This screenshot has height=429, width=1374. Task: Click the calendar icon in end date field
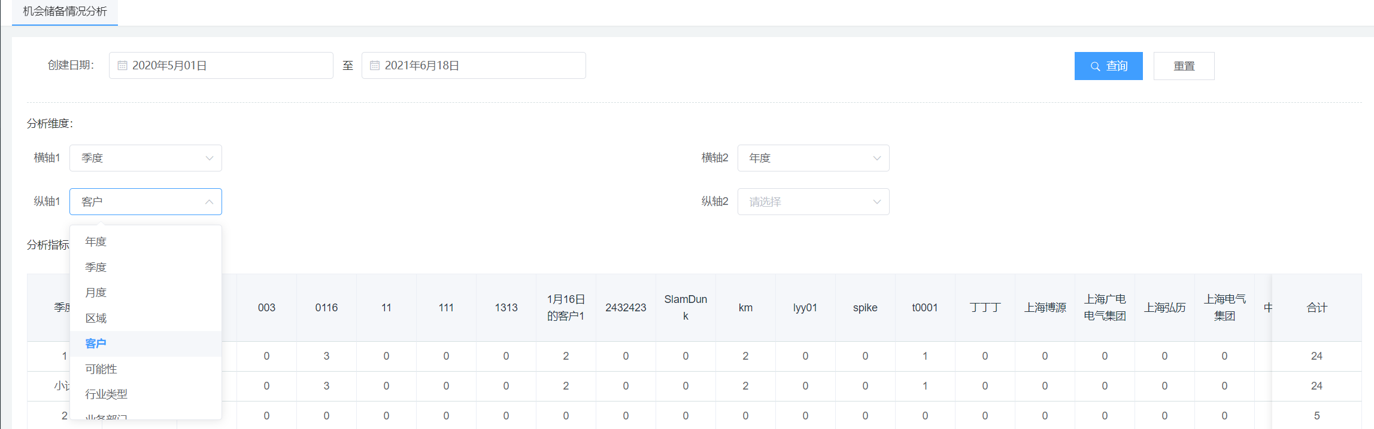[x=375, y=66]
